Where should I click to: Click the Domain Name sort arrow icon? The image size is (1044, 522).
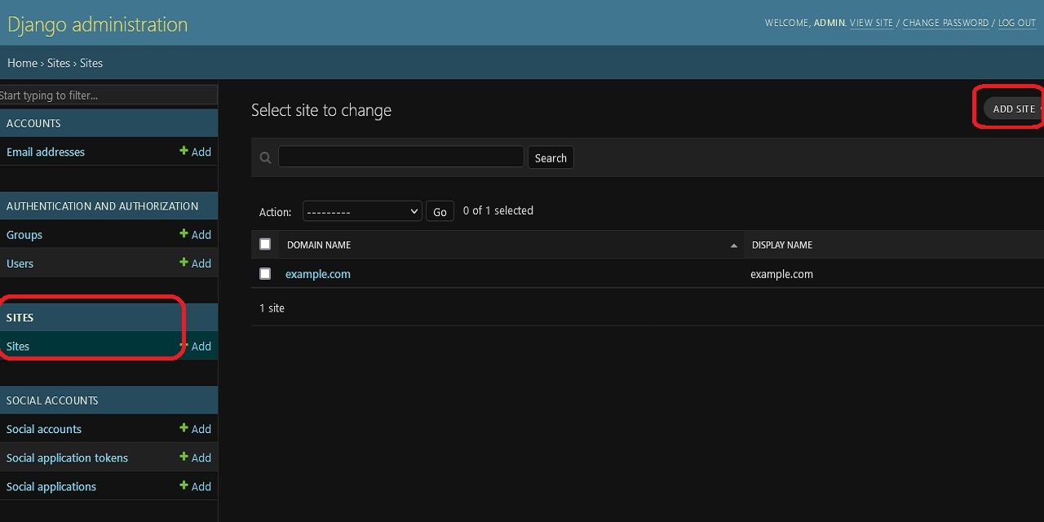(x=733, y=246)
